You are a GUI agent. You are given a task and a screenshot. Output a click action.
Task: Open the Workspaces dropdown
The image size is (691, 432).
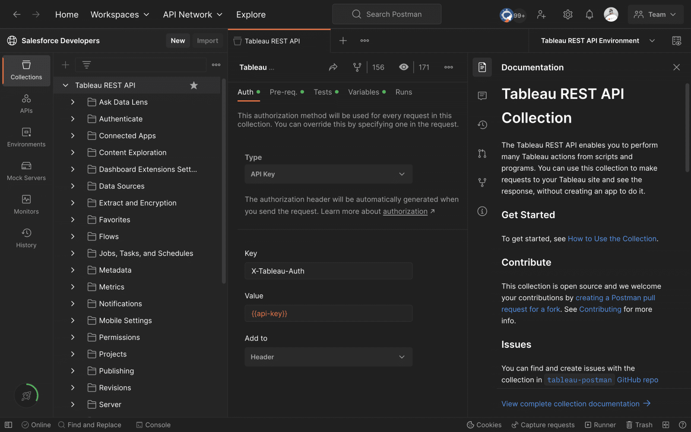click(x=120, y=15)
